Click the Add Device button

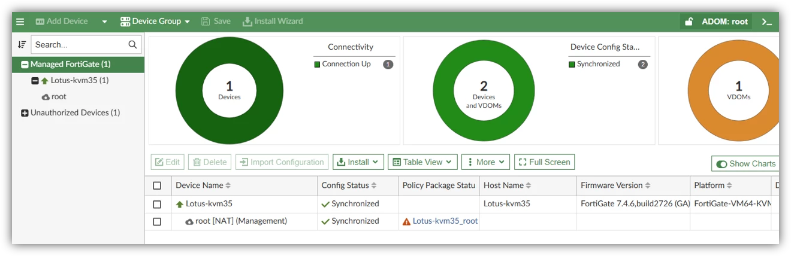click(62, 22)
